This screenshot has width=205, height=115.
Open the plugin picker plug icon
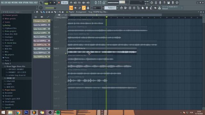[x=147, y=8]
